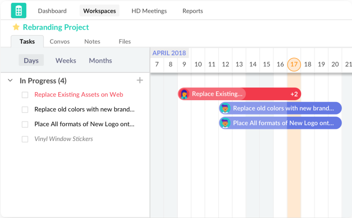The width and height of the screenshot is (352, 218).
Task: Click the star beside Rebranding Project
Action: [15, 27]
